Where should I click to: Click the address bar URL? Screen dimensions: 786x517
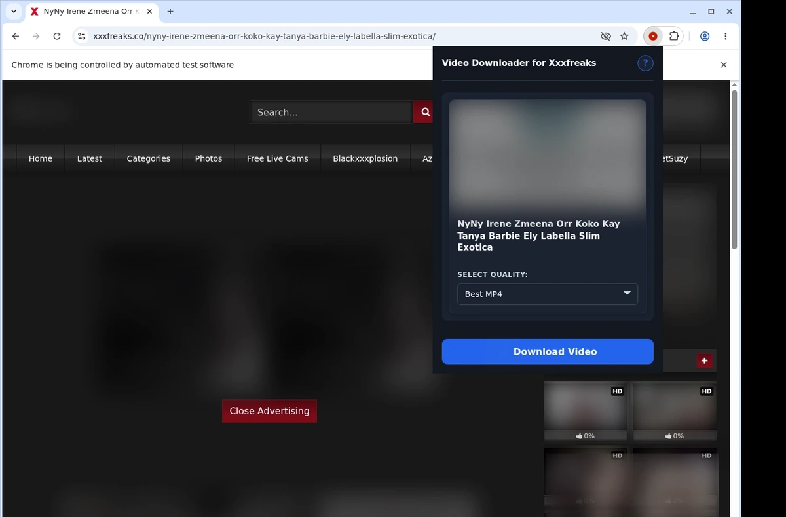tap(264, 36)
